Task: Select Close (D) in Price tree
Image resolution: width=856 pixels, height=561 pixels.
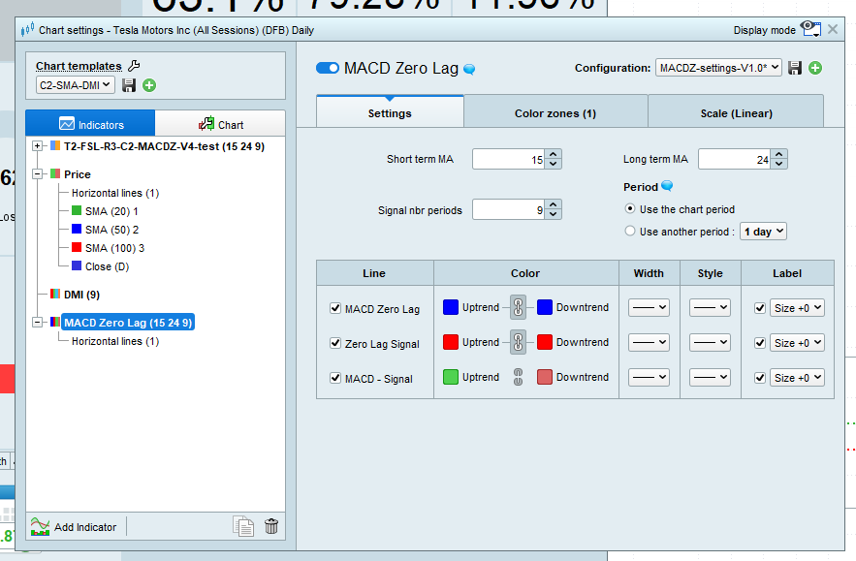Action: pyautogui.click(x=107, y=266)
